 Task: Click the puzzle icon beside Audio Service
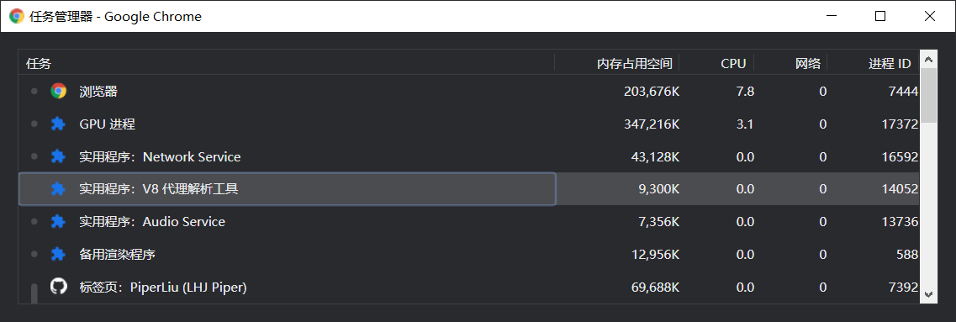pyautogui.click(x=59, y=221)
